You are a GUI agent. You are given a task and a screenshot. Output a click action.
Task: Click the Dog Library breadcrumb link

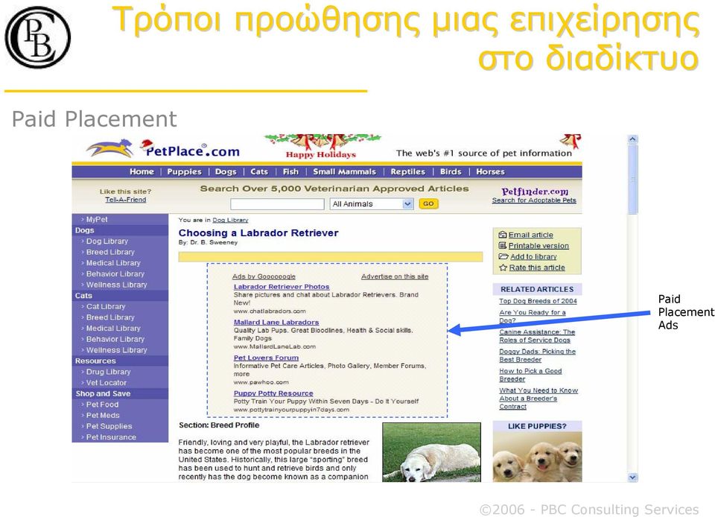tap(230, 220)
